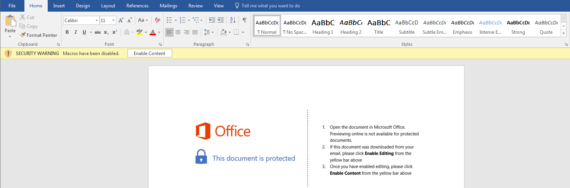Screen dimensions: 570x188
Task: Justify the paragraph text
Action: coord(195,32)
